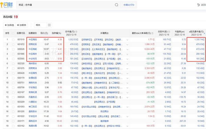Expand concepts chevron for 海通发展 row

[127, 126]
